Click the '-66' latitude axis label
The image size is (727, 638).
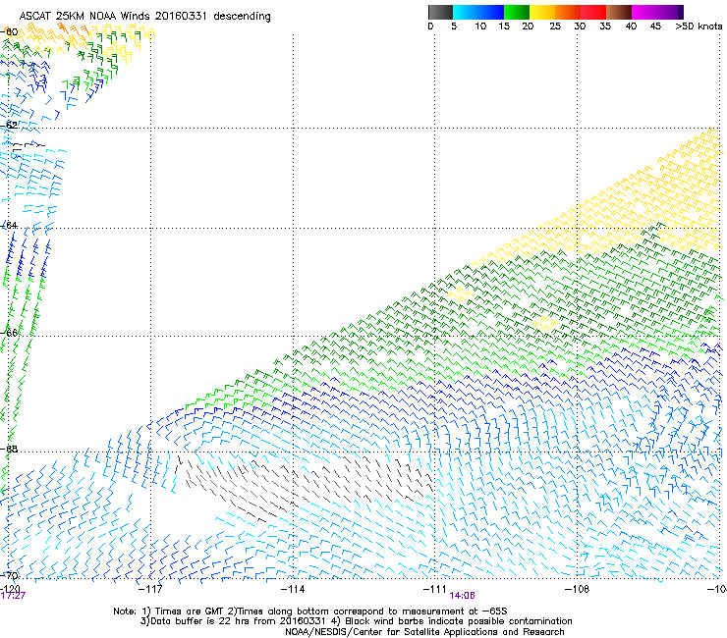[9, 333]
